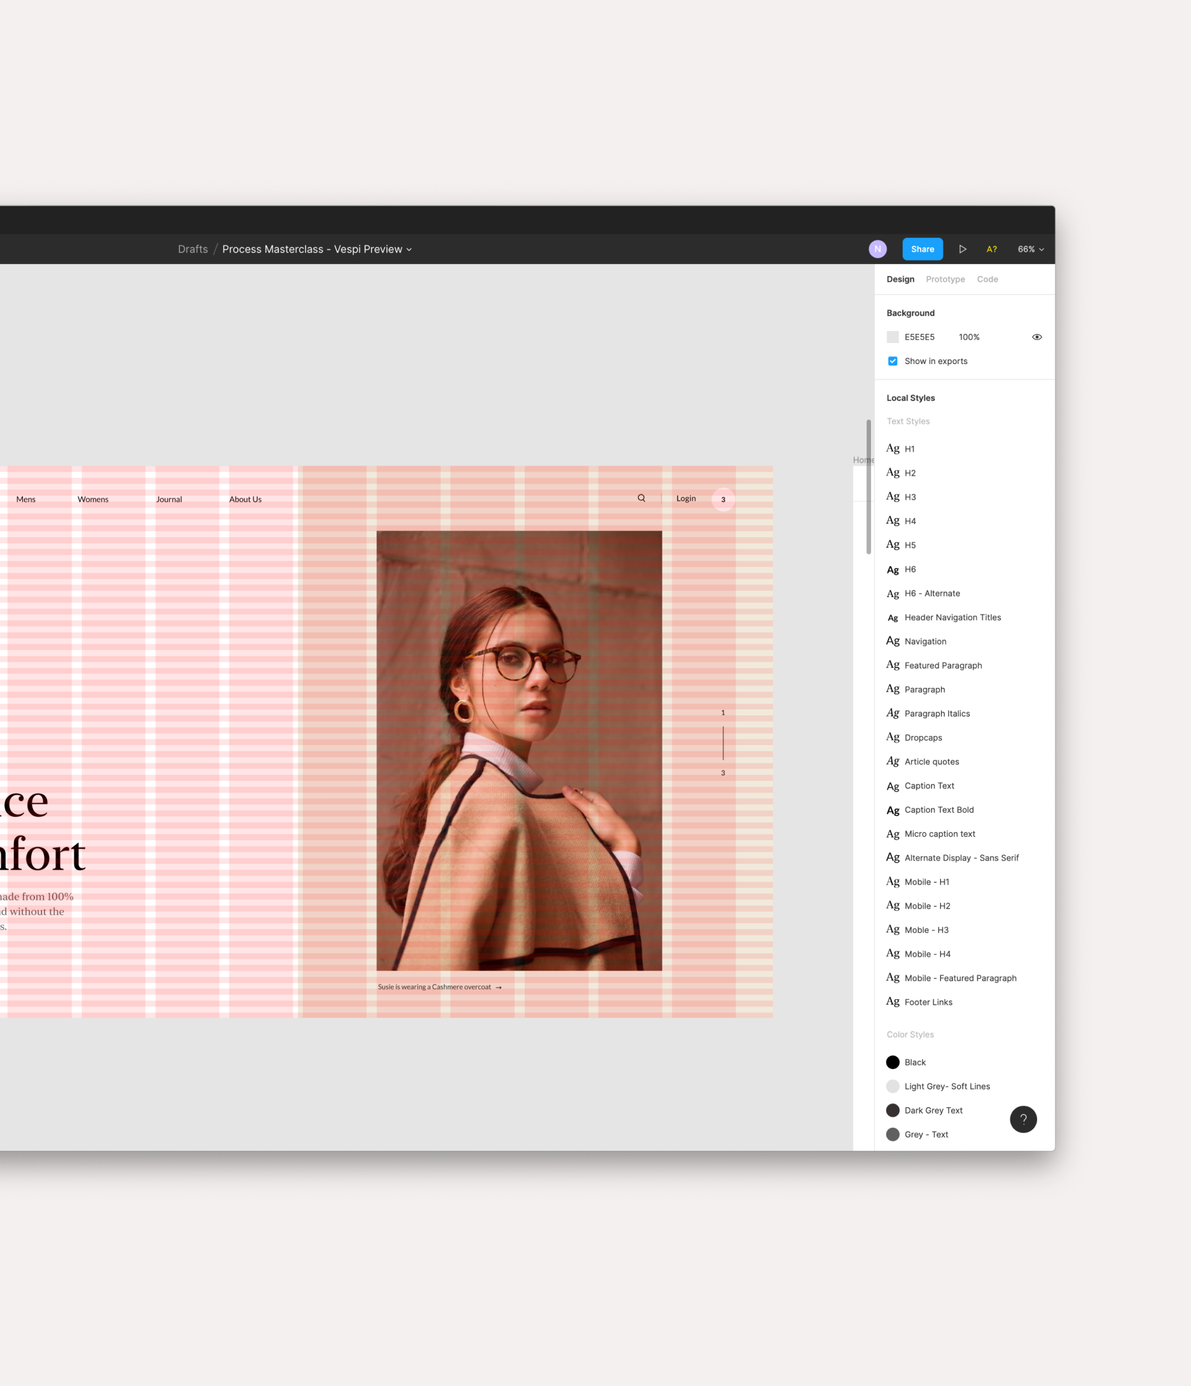Screen dimensions: 1191x1386
Task: Select Light Grey- Soft Lines color style
Action: pos(964,1086)
